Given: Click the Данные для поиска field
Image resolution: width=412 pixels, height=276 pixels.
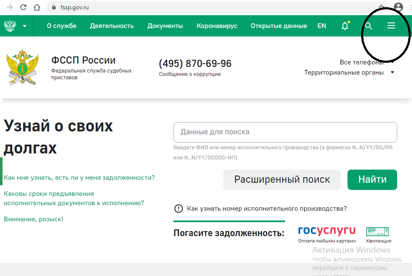Looking at the screenshot, I should pyautogui.click(x=285, y=132).
